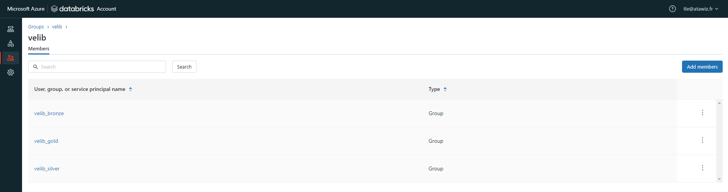Open the velib_bronze group link
This screenshot has height=192, width=728.
[x=49, y=113]
